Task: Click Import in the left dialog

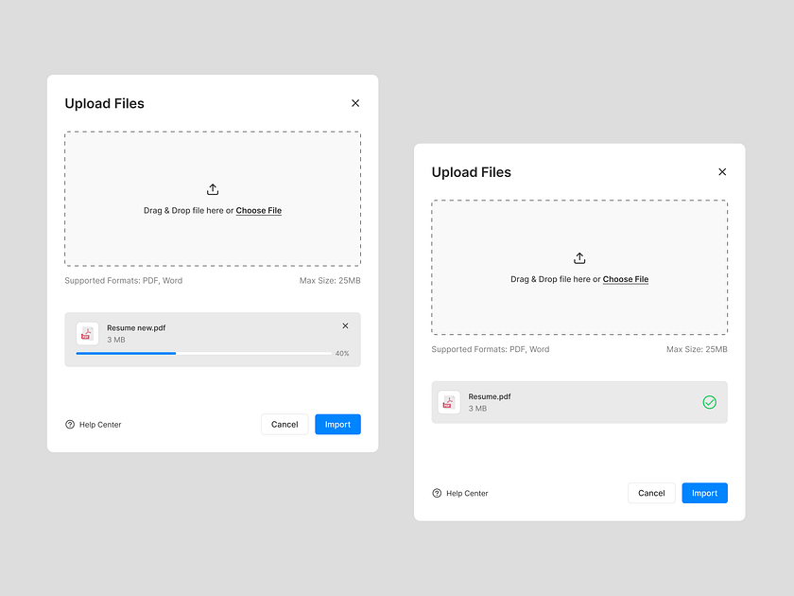Action: coord(337,424)
